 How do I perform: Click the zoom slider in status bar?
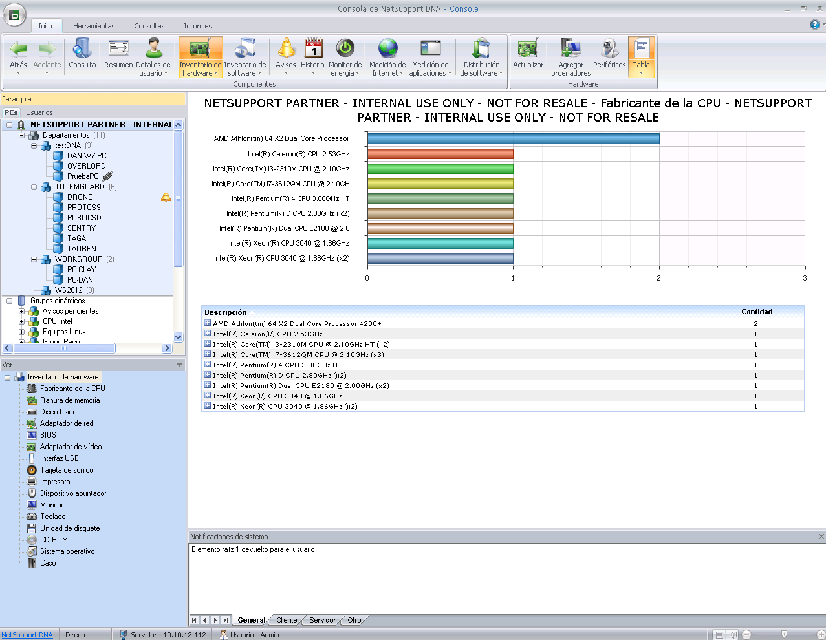[x=784, y=635]
